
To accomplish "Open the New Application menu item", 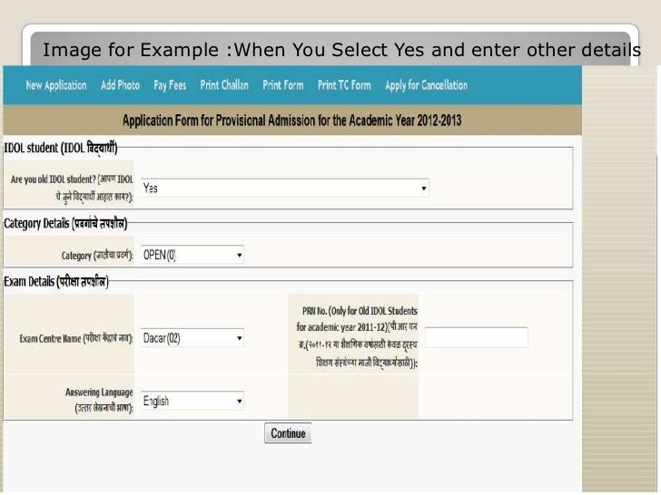I will coord(56,85).
